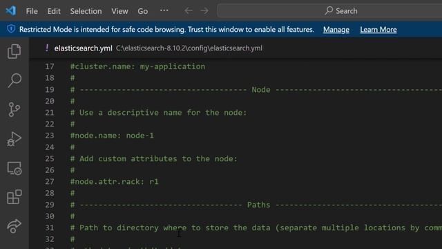
Task: Go forward with the right arrow
Action: coord(204,11)
